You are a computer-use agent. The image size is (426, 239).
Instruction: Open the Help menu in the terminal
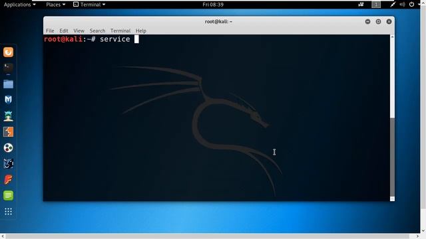(x=140, y=31)
